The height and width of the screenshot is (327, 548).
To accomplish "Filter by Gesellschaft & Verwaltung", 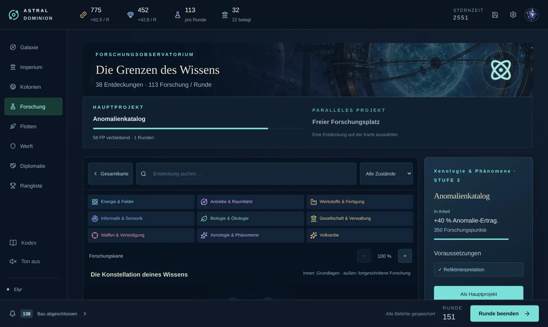I will click(x=360, y=219).
